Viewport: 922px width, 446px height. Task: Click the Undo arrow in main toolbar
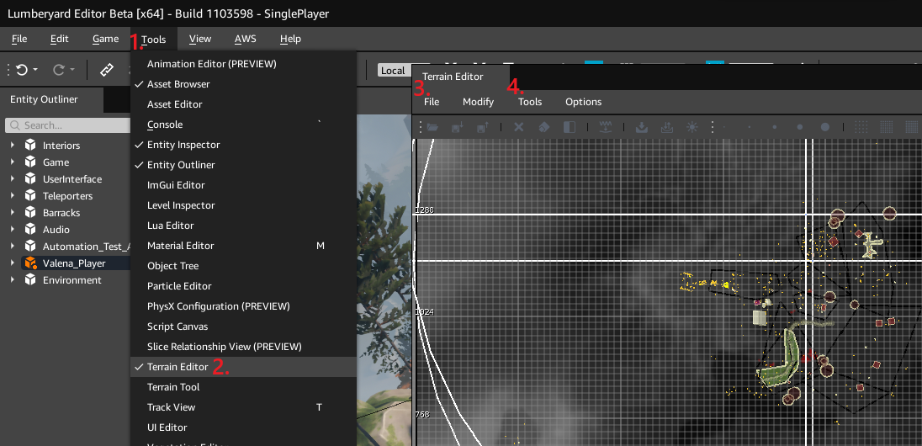(22, 70)
